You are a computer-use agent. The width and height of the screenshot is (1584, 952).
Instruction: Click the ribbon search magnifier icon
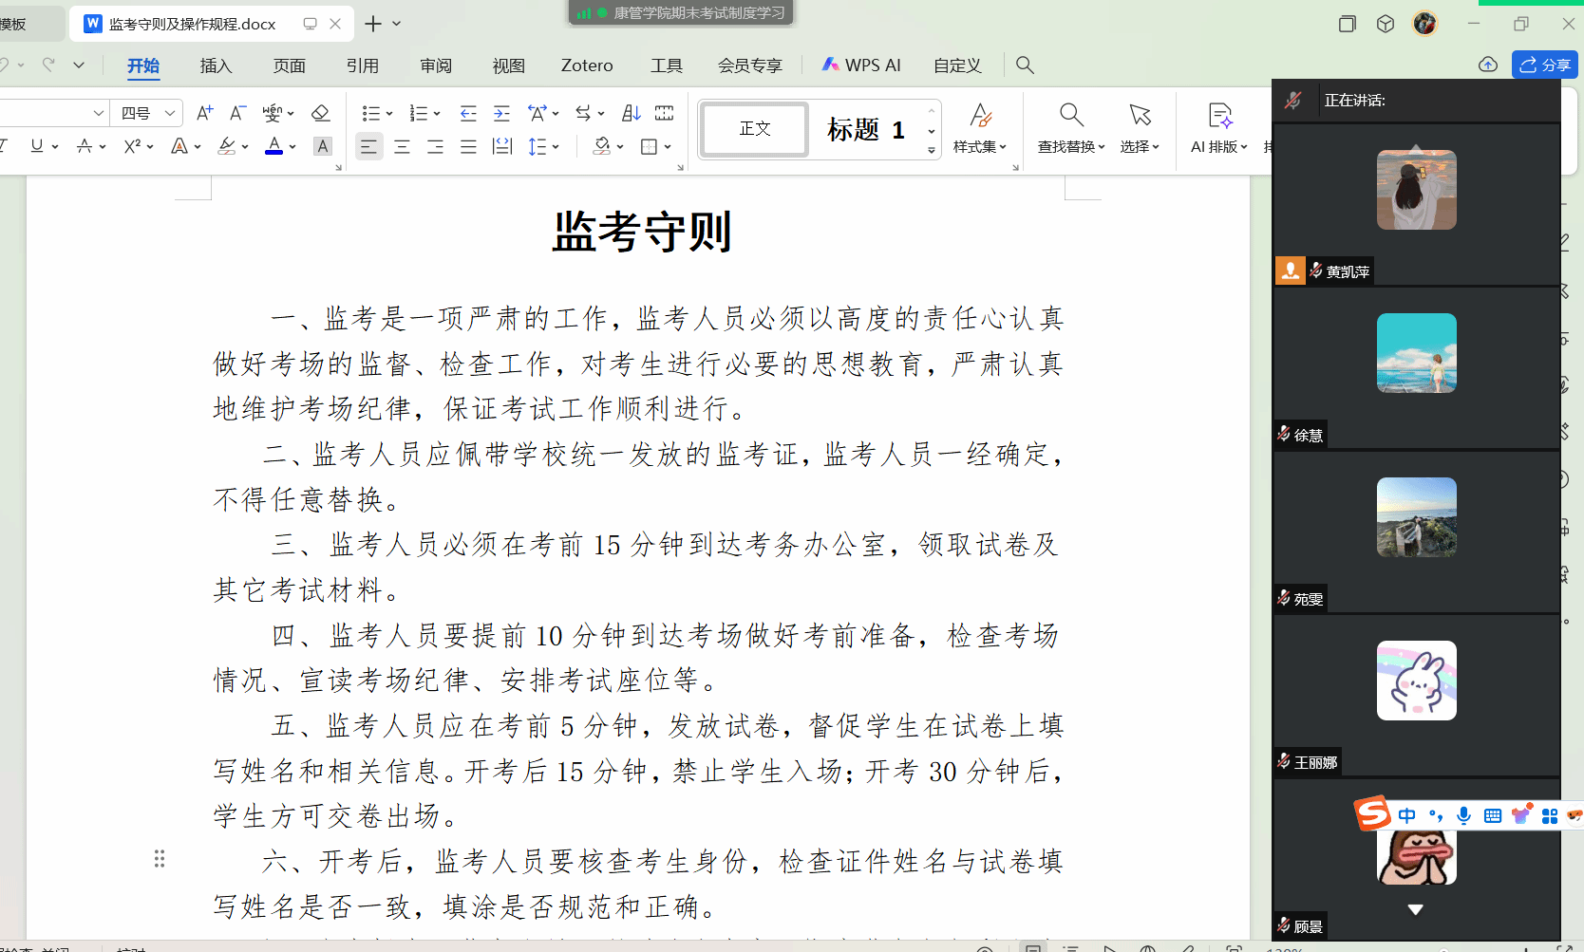[x=1025, y=65]
